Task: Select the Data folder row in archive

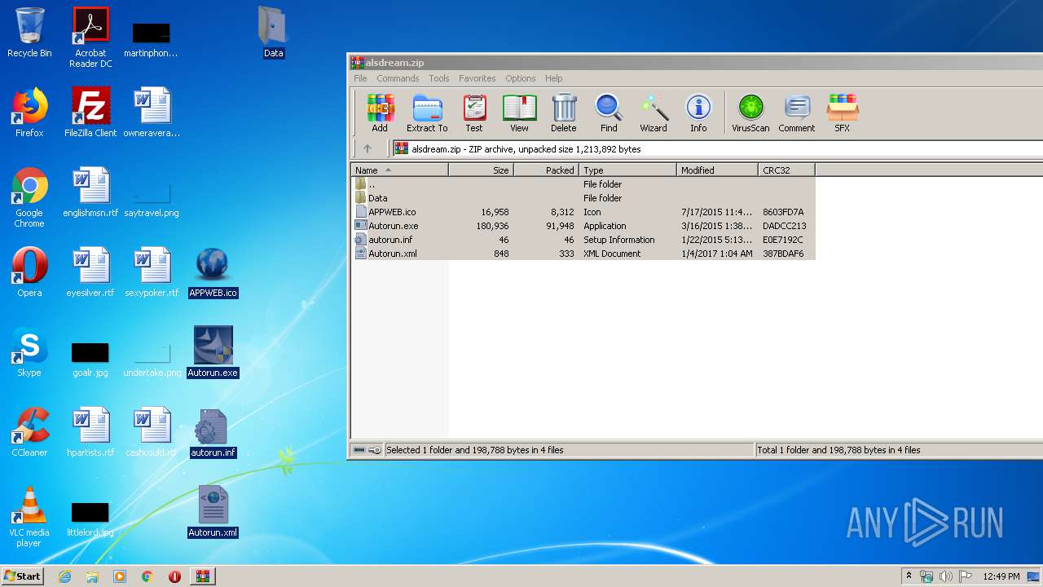Action: pyautogui.click(x=583, y=198)
